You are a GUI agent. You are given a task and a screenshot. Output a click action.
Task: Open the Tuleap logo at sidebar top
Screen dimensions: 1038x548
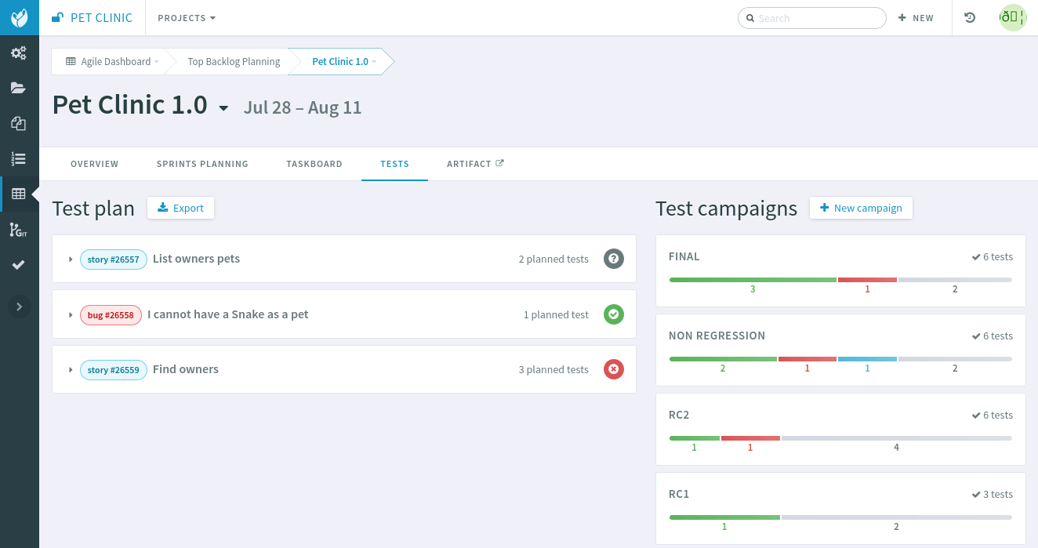pyautogui.click(x=19, y=17)
